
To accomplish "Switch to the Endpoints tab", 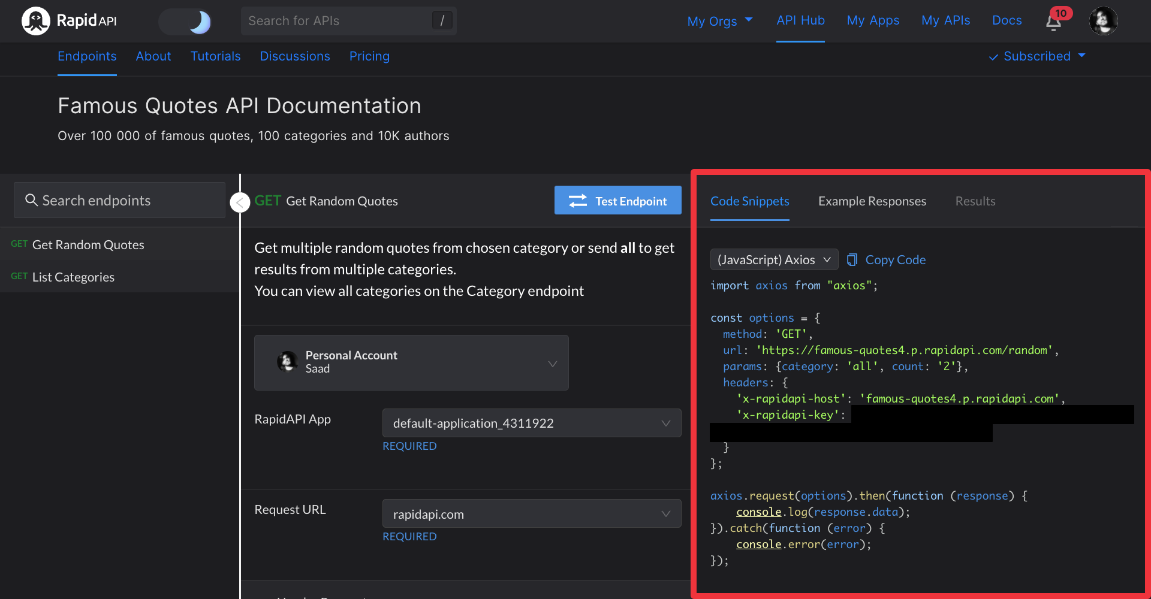I will click(87, 56).
